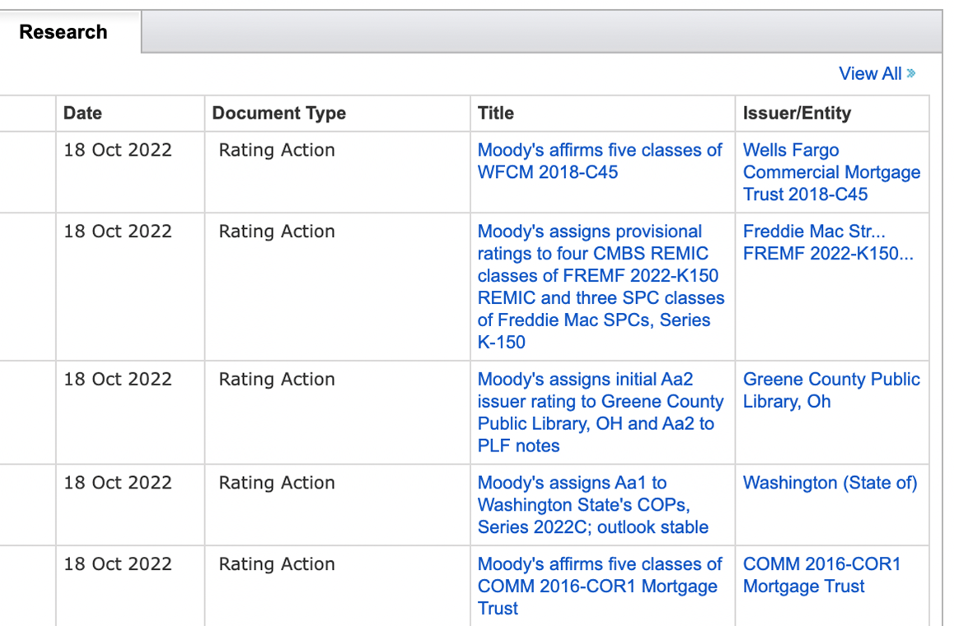Open the Freddie Mac Str... FREMF 2022-K150 issuer
This screenshot has height=626, width=954.
(827, 242)
